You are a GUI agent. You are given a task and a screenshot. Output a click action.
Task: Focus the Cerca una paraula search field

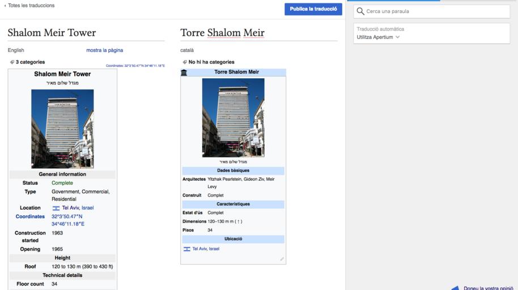click(431, 11)
